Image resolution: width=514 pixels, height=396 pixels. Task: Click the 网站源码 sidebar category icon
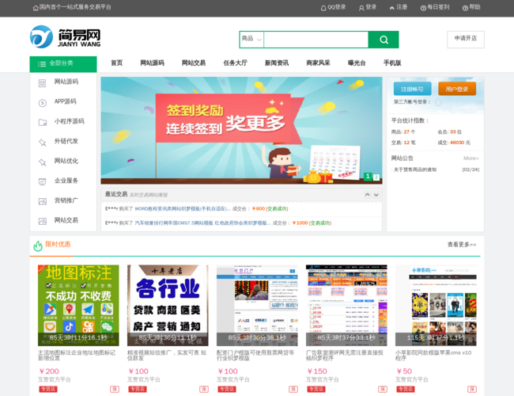pos(42,83)
